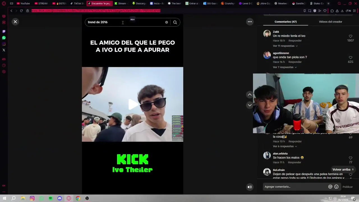Screen dimensions: 359x202
Task: Go back in browser history
Action: coord(11,11)
